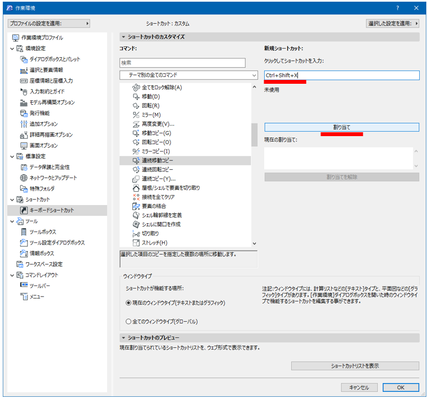Click the シェル輪郭線を定義 command icon
The height and width of the screenshot is (399, 428).
[136, 215]
